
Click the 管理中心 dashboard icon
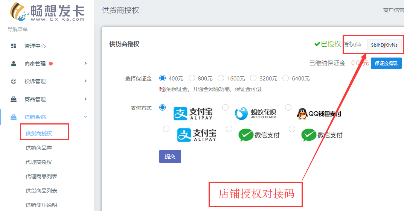pos(14,46)
